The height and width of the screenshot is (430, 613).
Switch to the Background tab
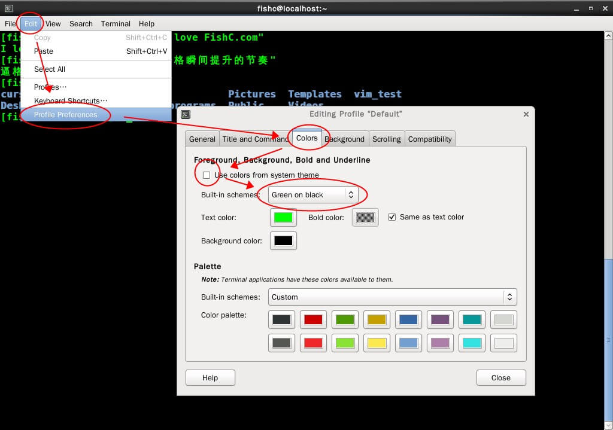[x=345, y=139]
